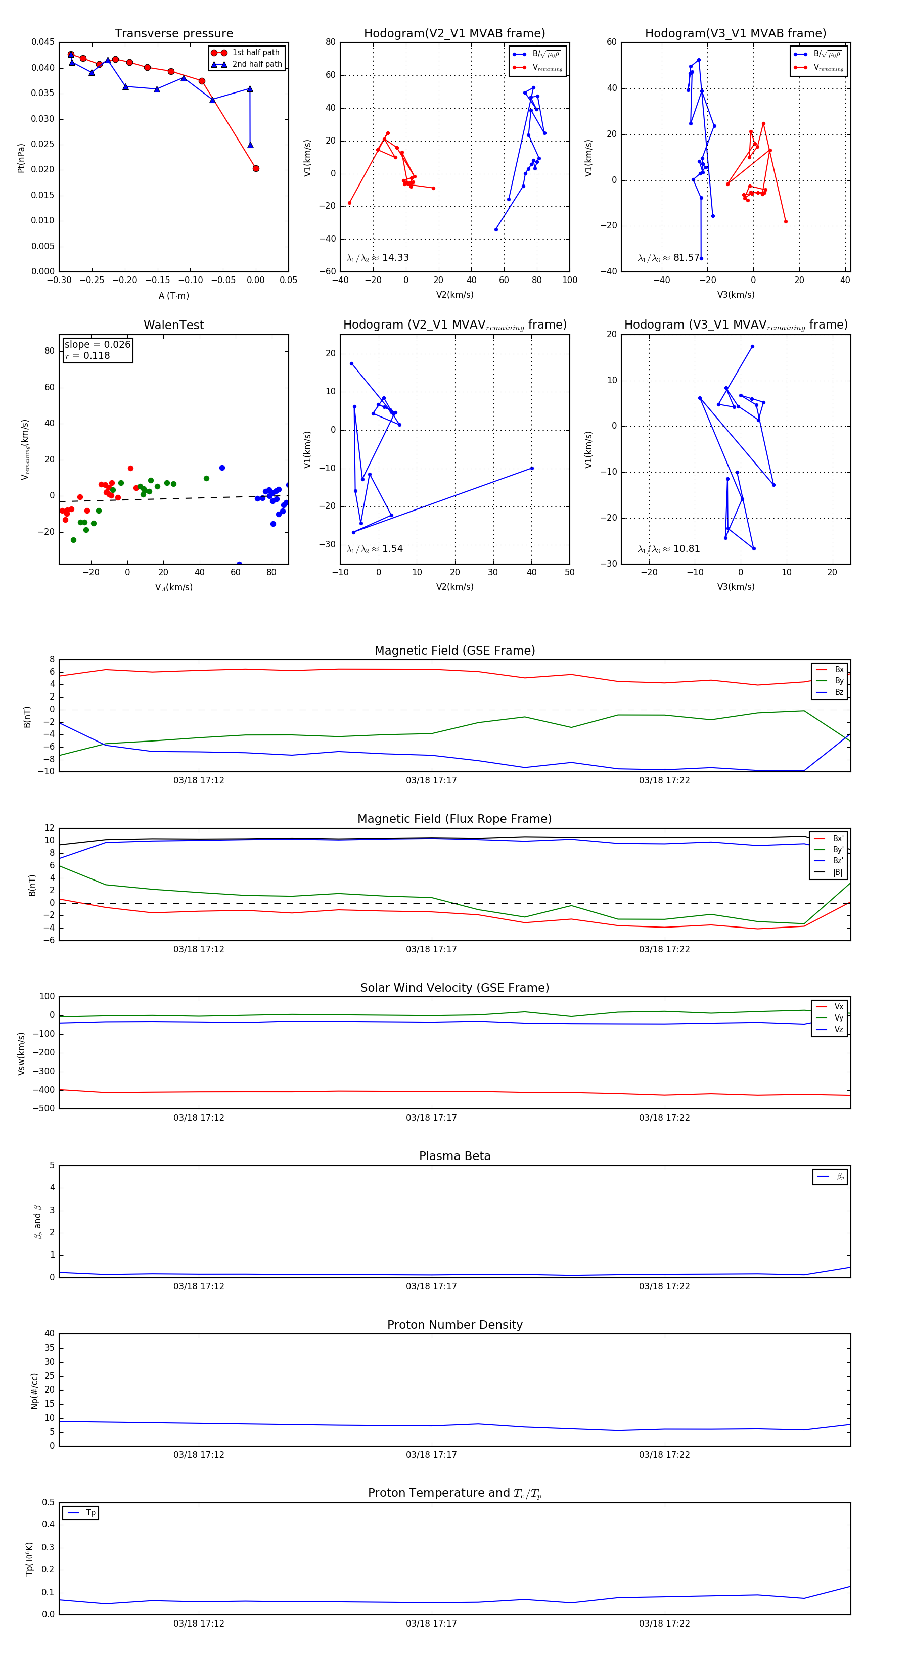Select the "slope = 0.026" annotation
The image size is (910, 1668).
click(97, 345)
